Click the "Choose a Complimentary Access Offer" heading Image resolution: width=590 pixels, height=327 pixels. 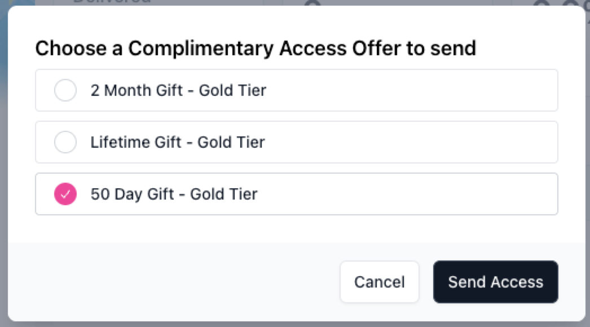tap(256, 48)
